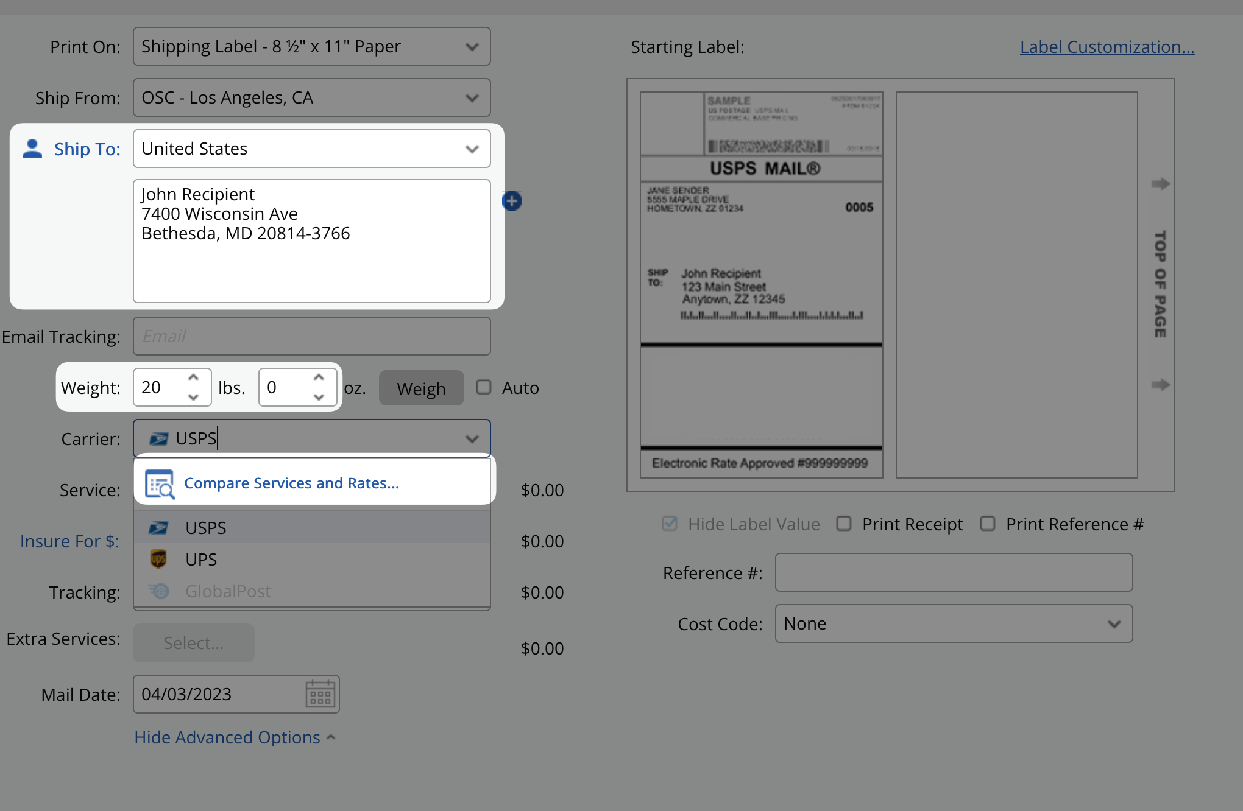Select GlobalPost from the carrier list
Screen dimensions: 1243x811
(312, 591)
